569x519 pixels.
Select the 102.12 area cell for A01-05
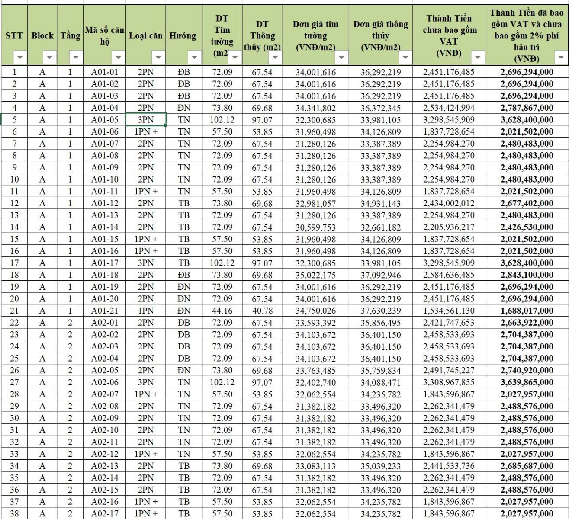[222, 120]
